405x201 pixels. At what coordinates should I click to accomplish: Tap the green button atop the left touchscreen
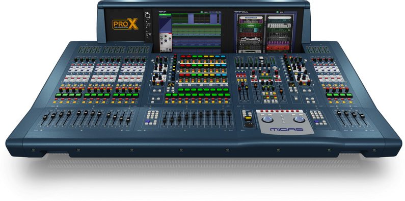coord(202,12)
